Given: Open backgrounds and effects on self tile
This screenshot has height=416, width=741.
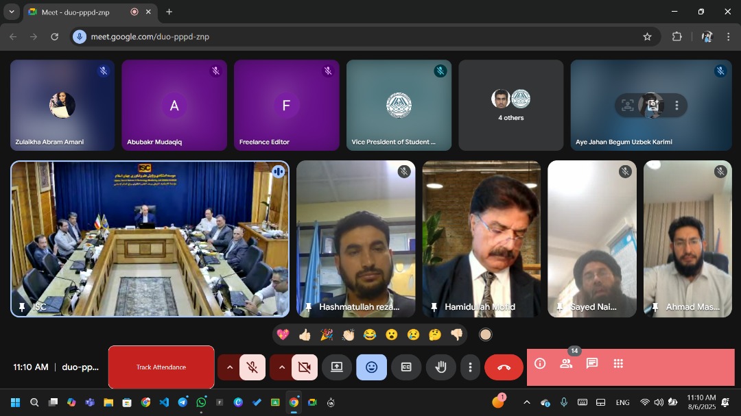Looking at the screenshot, I should click(x=652, y=106).
